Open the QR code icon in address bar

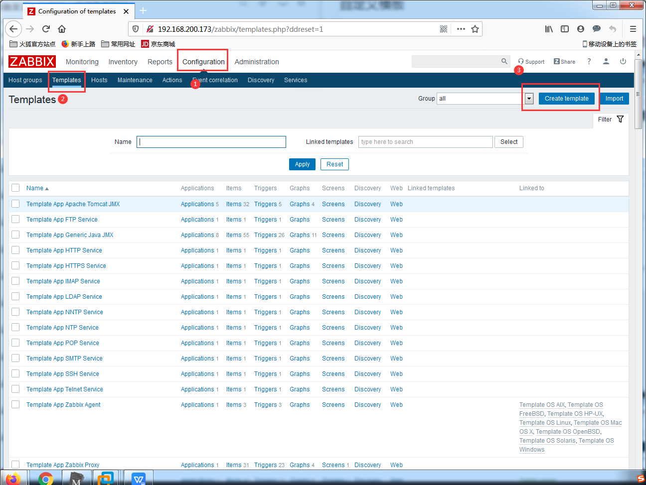tap(444, 29)
